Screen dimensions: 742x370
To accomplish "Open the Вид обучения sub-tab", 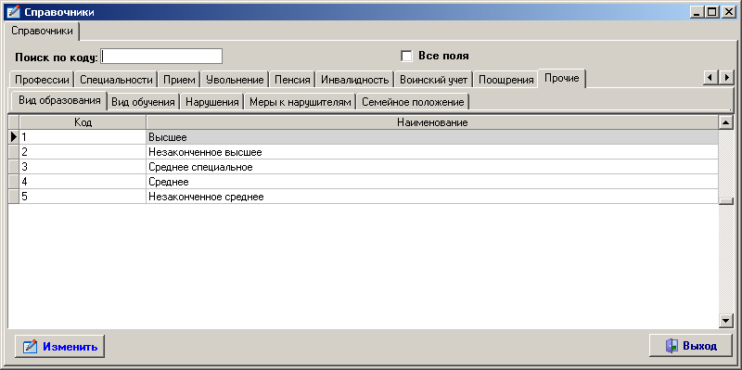I will pos(144,102).
